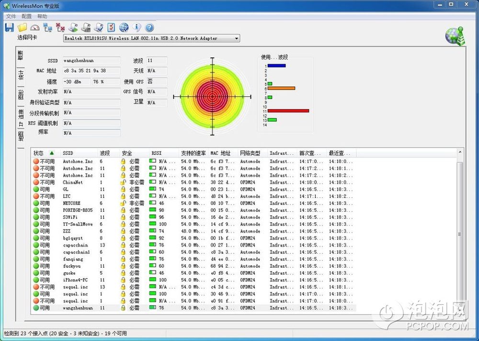This screenshot has height=341, width=479.
Task: Click the speedometer gauge toolbar icon
Action: point(35,27)
